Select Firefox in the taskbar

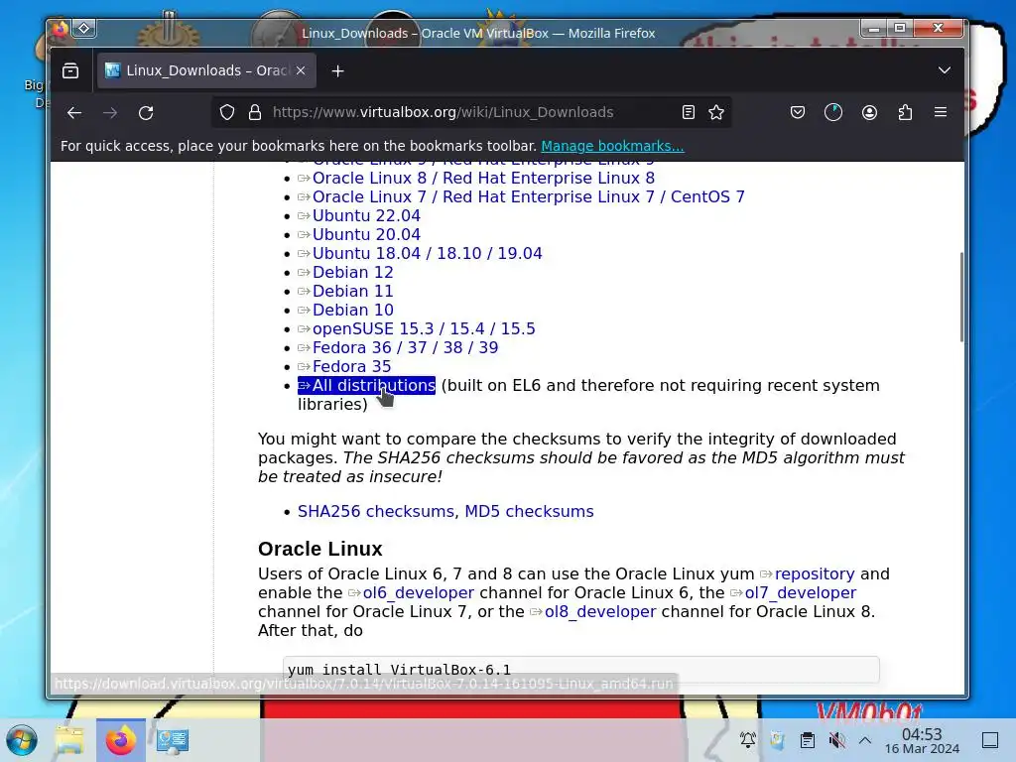point(120,740)
